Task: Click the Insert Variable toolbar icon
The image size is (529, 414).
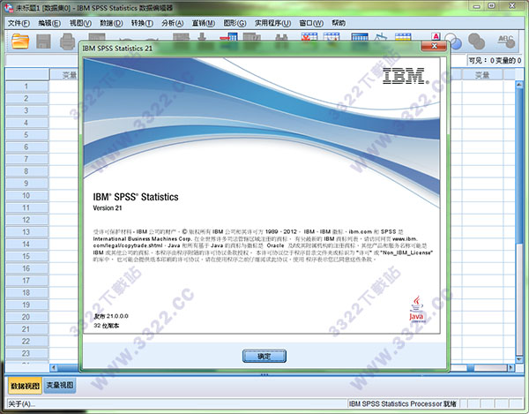Action: point(332,37)
